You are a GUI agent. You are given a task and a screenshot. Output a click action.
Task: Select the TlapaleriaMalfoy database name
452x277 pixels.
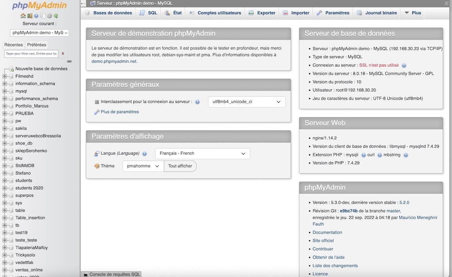31,247
